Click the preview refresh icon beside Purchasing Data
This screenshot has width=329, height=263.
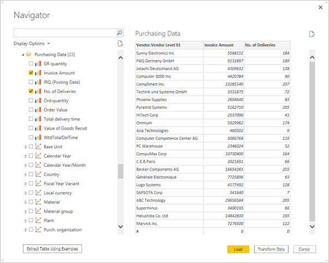pyautogui.click(x=312, y=34)
